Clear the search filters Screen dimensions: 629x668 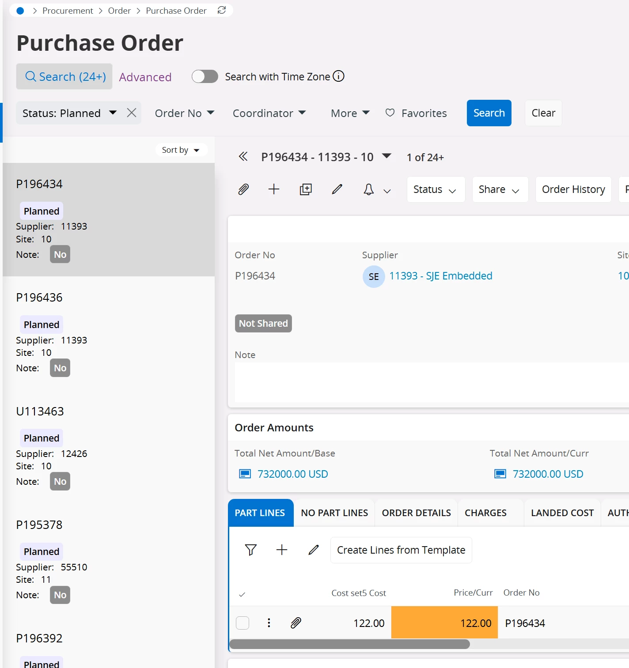pos(543,113)
